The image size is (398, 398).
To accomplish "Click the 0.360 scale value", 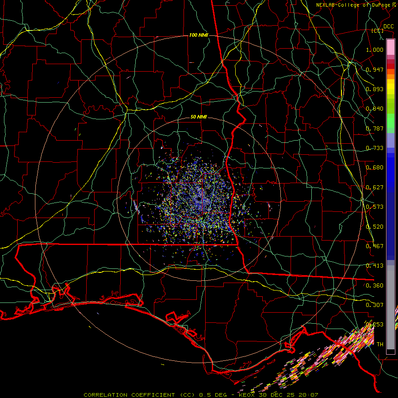I will click(375, 286).
